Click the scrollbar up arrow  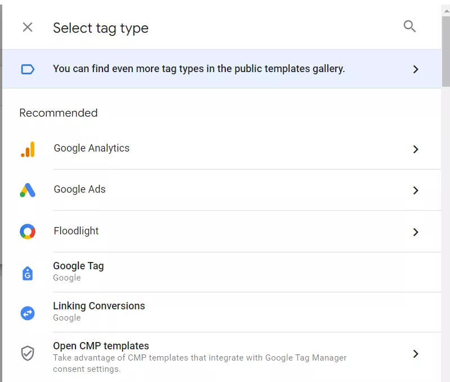(x=446, y=11)
